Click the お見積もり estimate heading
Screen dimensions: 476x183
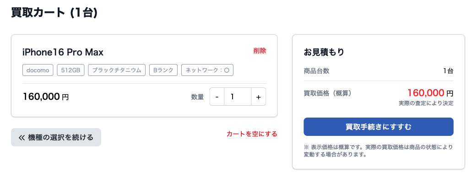pyautogui.click(x=324, y=52)
